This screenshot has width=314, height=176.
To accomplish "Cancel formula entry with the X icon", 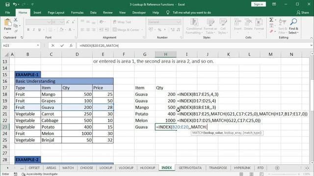I will [53, 45].
